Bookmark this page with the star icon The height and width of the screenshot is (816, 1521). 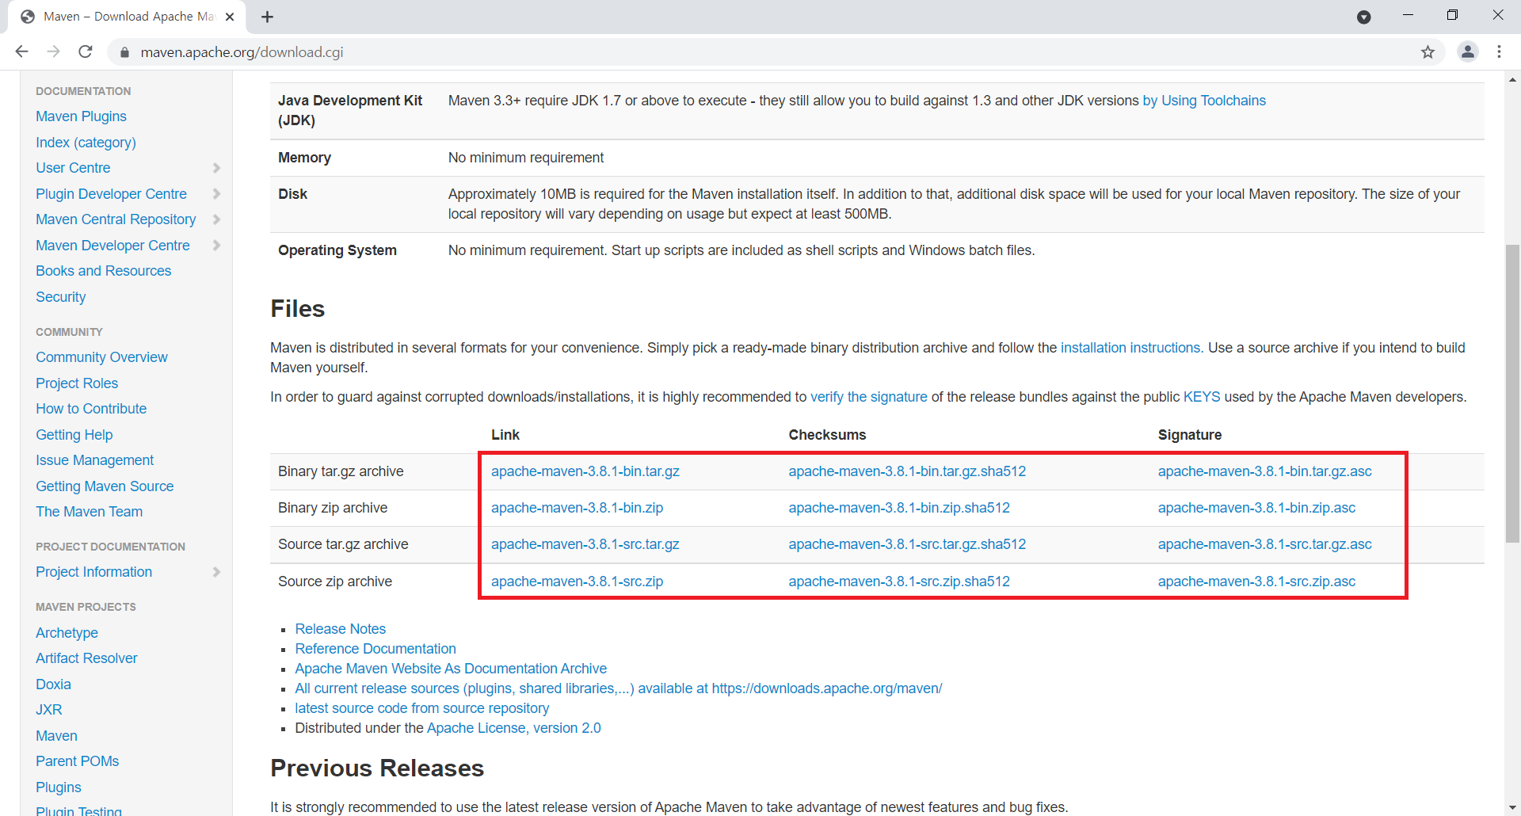(x=1428, y=52)
